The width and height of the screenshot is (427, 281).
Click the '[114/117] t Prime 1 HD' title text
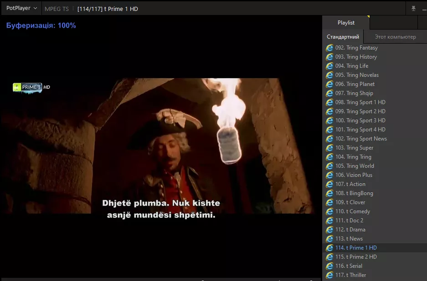pyautogui.click(x=108, y=9)
